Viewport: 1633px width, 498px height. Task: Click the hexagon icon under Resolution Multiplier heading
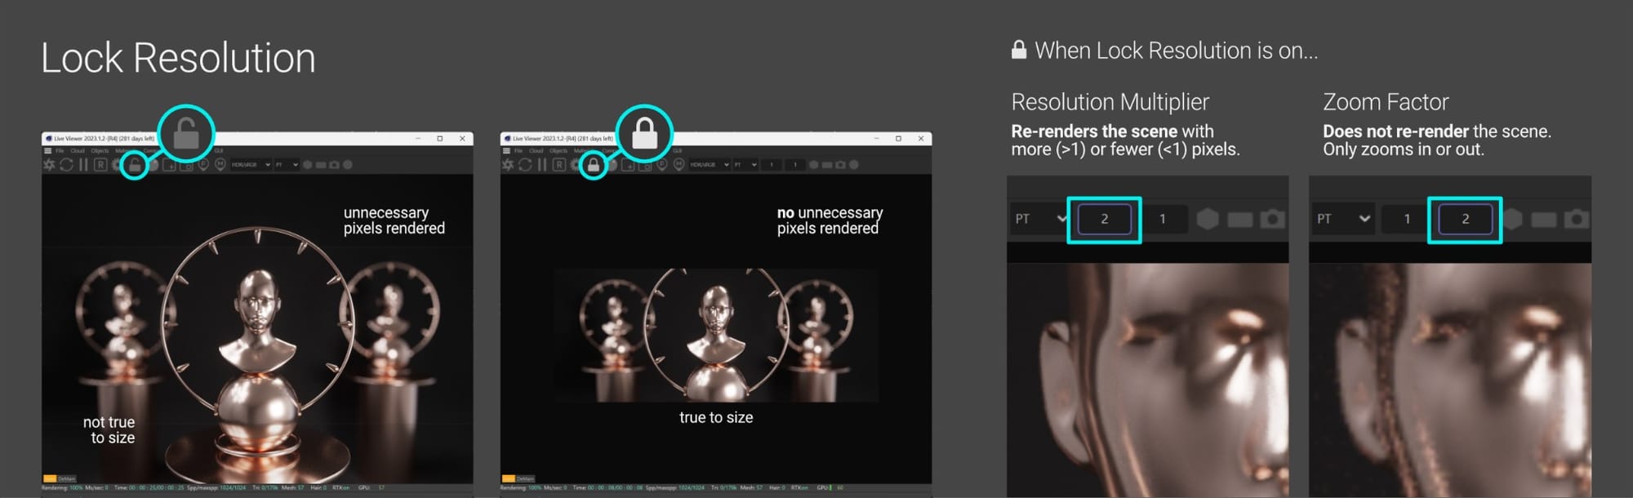pyautogui.click(x=1208, y=219)
